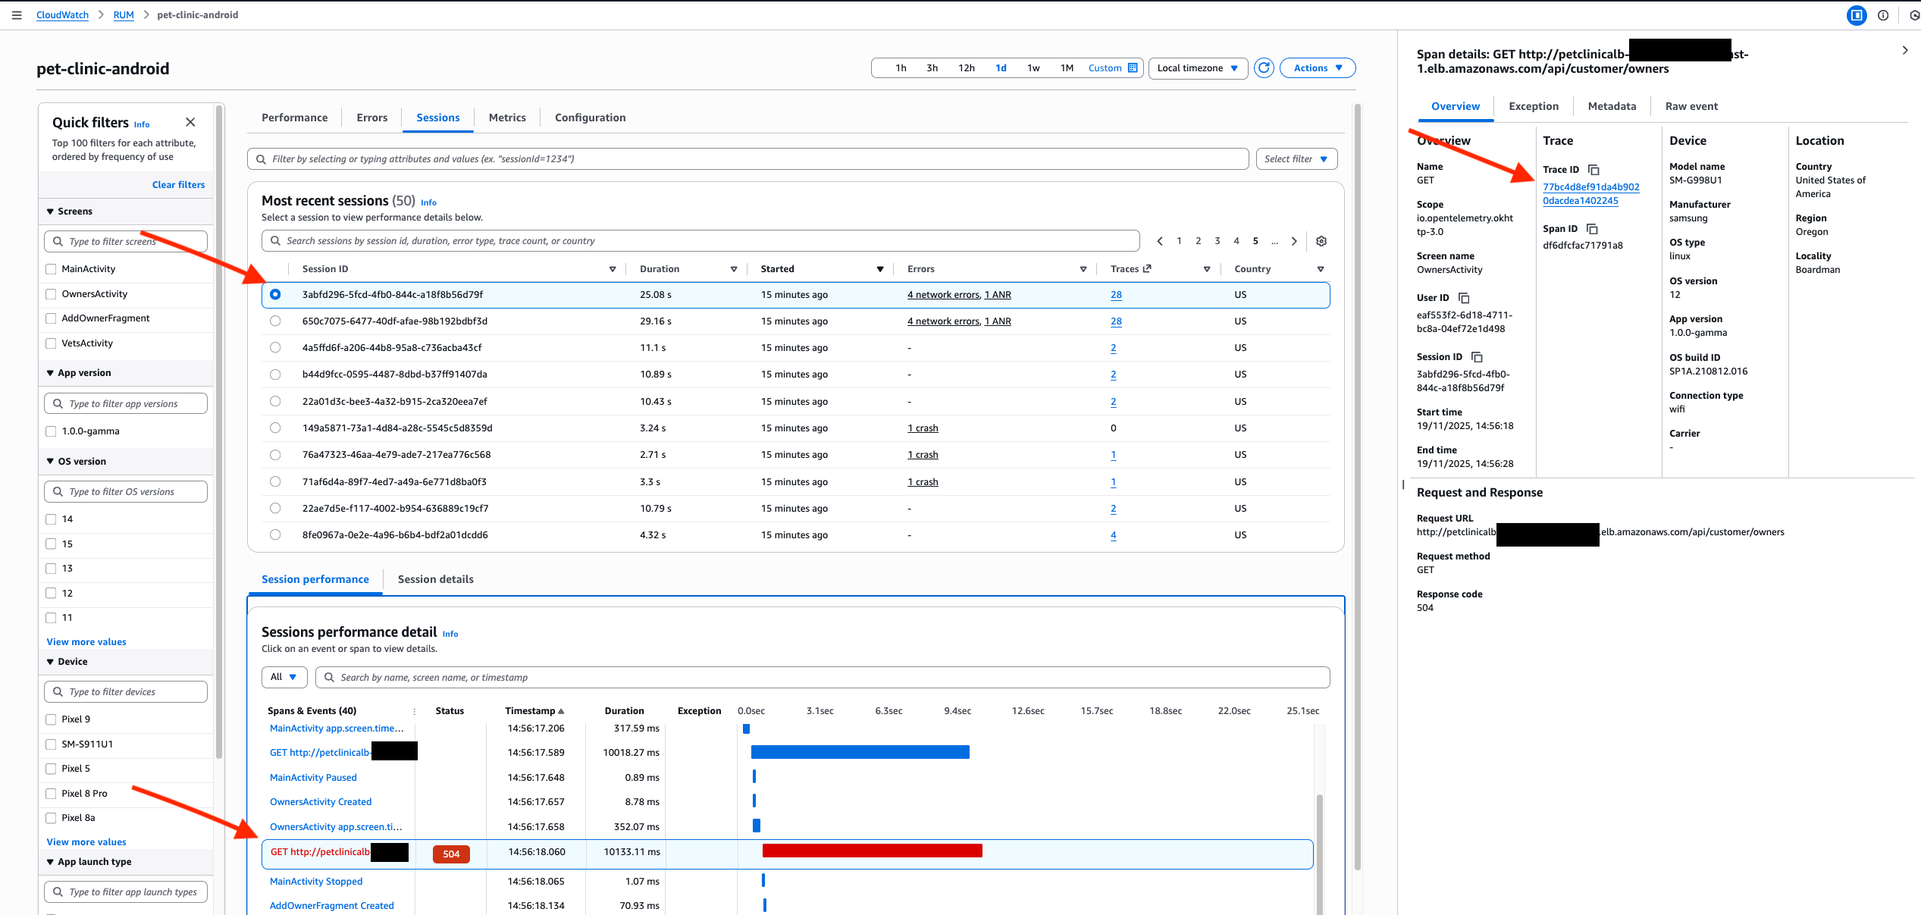The width and height of the screenshot is (1921, 915).
Task: Switch to the Metrics tab
Action: pos(506,118)
